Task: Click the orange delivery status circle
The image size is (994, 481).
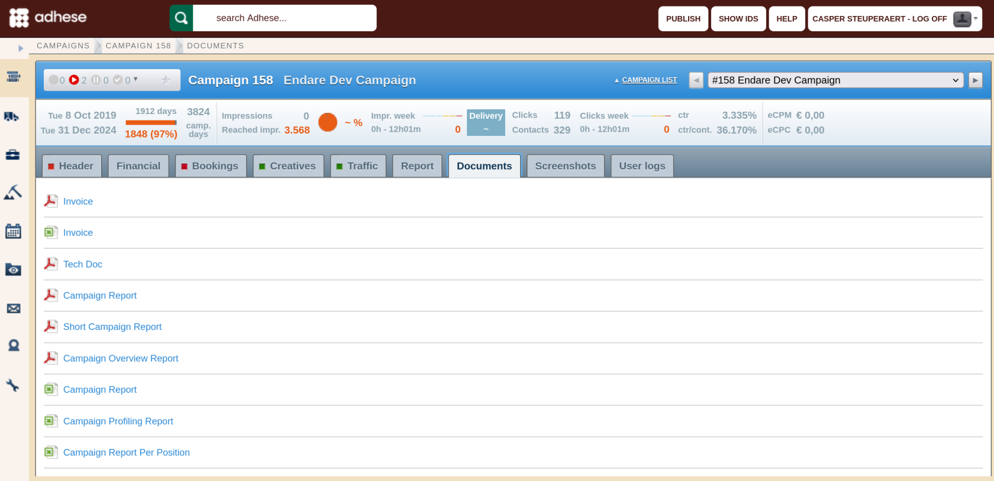Action: point(328,122)
